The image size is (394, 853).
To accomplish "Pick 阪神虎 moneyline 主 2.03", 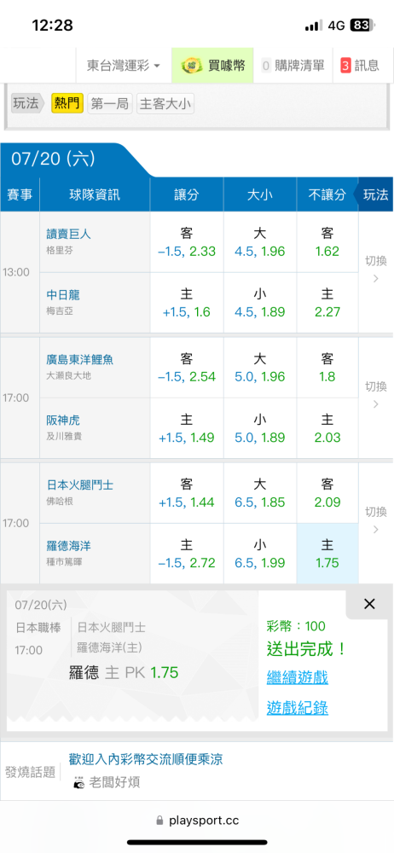I will [327, 428].
